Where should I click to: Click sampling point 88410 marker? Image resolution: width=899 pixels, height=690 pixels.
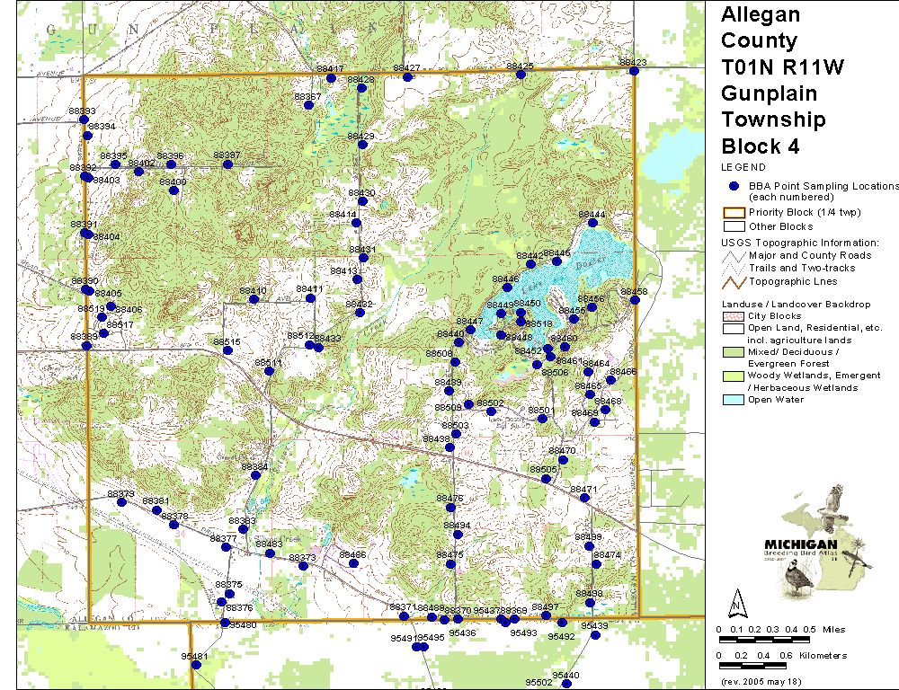point(254,299)
